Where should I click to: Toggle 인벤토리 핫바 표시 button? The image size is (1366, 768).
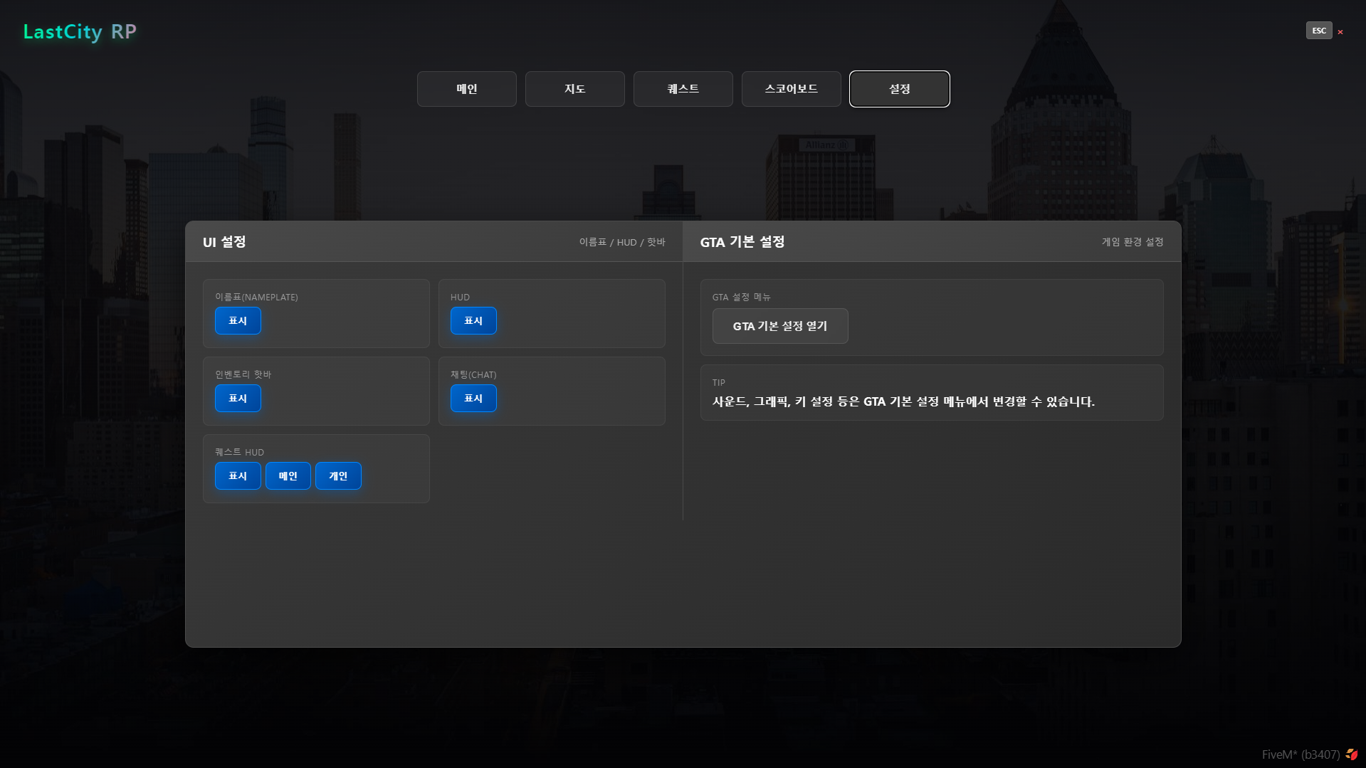click(x=238, y=399)
